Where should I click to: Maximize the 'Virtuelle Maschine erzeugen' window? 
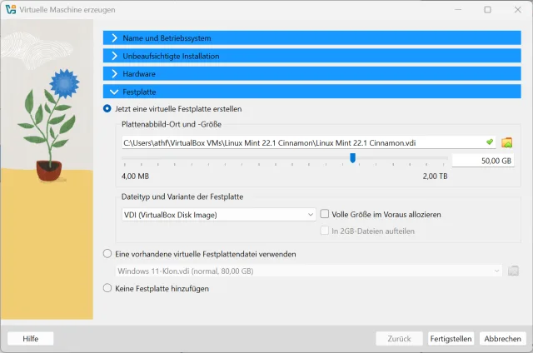pyautogui.click(x=487, y=9)
